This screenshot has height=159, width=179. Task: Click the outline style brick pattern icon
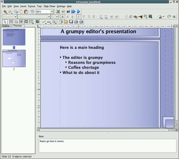coord(145,17)
